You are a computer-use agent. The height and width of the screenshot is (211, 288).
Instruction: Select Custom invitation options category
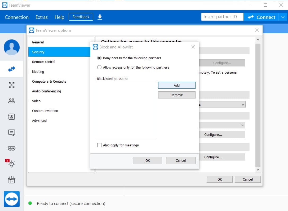[59, 111]
